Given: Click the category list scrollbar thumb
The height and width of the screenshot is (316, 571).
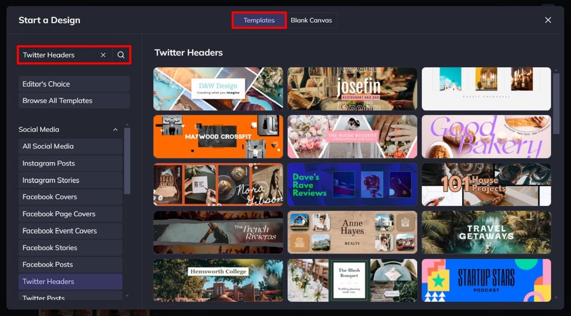Looking at the screenshot, I should 127,161.
